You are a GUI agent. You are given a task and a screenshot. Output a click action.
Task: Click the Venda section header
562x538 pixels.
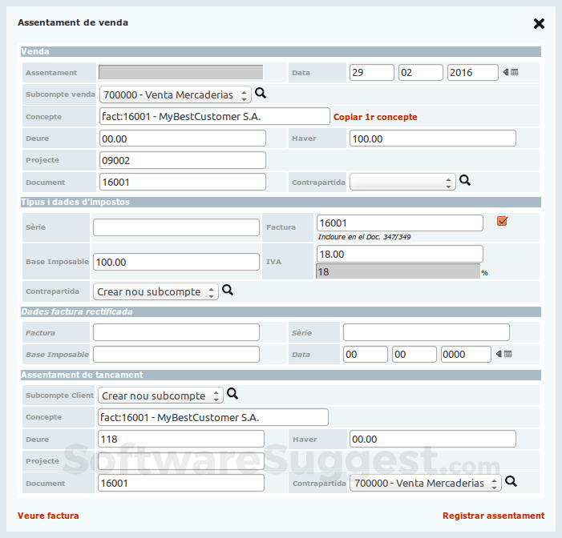pyautogui.click(x=281, y=51)
